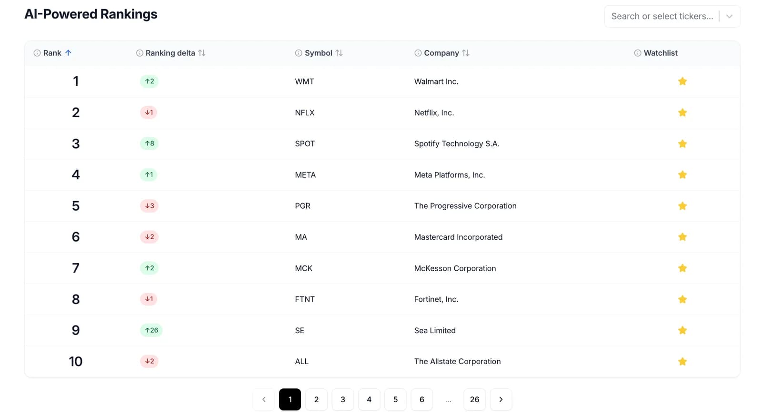The width and height of the screenshot is (762, 417).
Task: Click the Rank column header label
Action: click(52, 53)
